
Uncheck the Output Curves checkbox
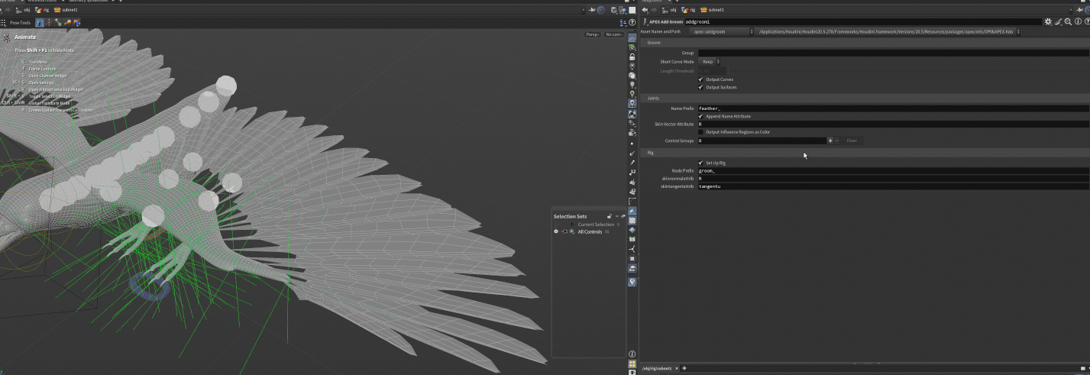click(x=701, y=79)
